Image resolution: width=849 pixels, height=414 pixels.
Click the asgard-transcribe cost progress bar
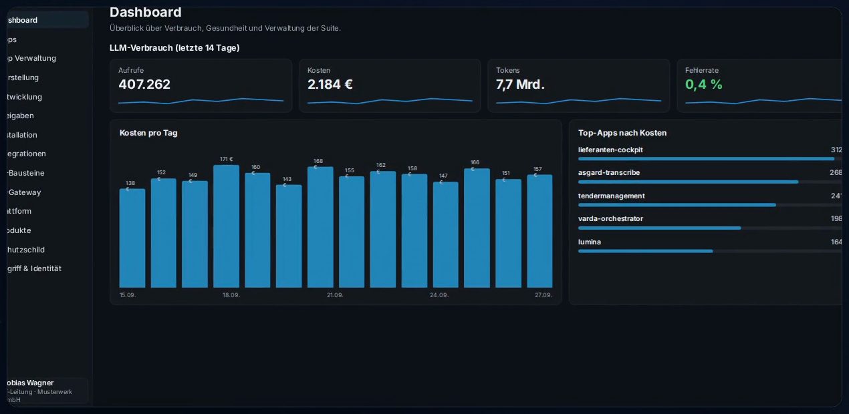pos(710,182)
